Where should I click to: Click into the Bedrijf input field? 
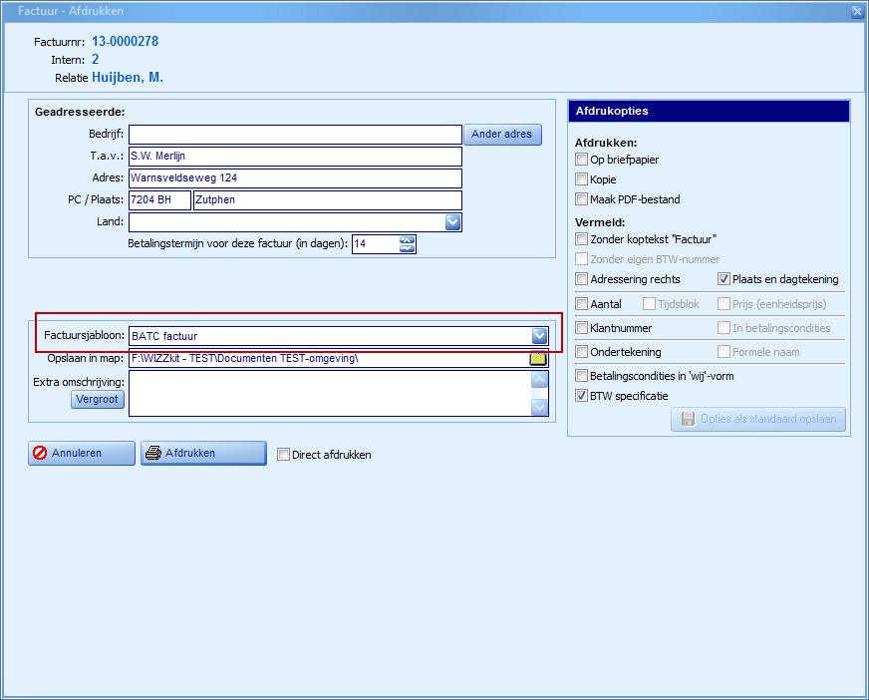[x=295, y=135]
